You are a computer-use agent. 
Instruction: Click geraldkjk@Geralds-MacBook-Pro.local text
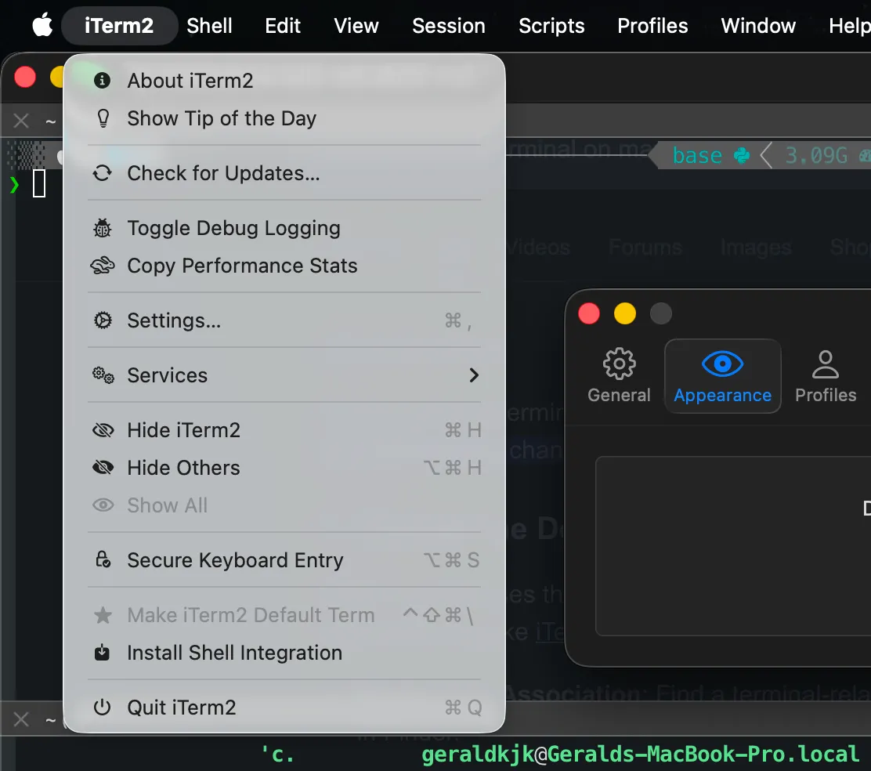(x=640, y=755)
